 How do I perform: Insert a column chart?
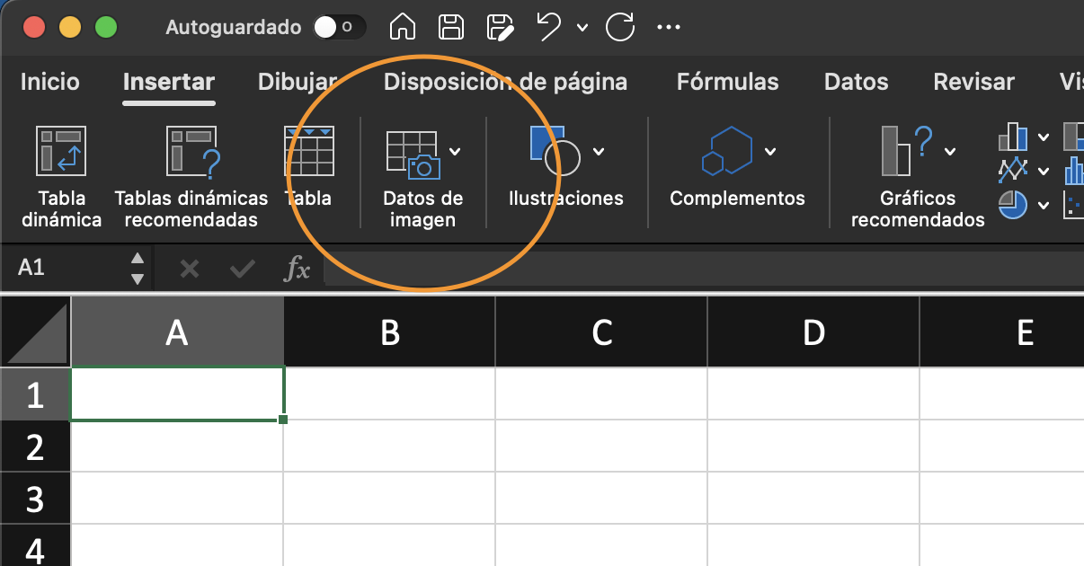pos(1013,137)
